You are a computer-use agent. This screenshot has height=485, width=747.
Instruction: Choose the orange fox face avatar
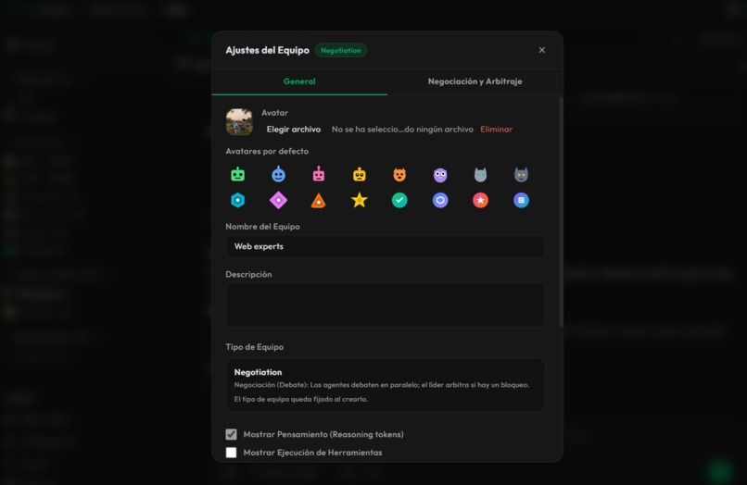coord(399,175)
